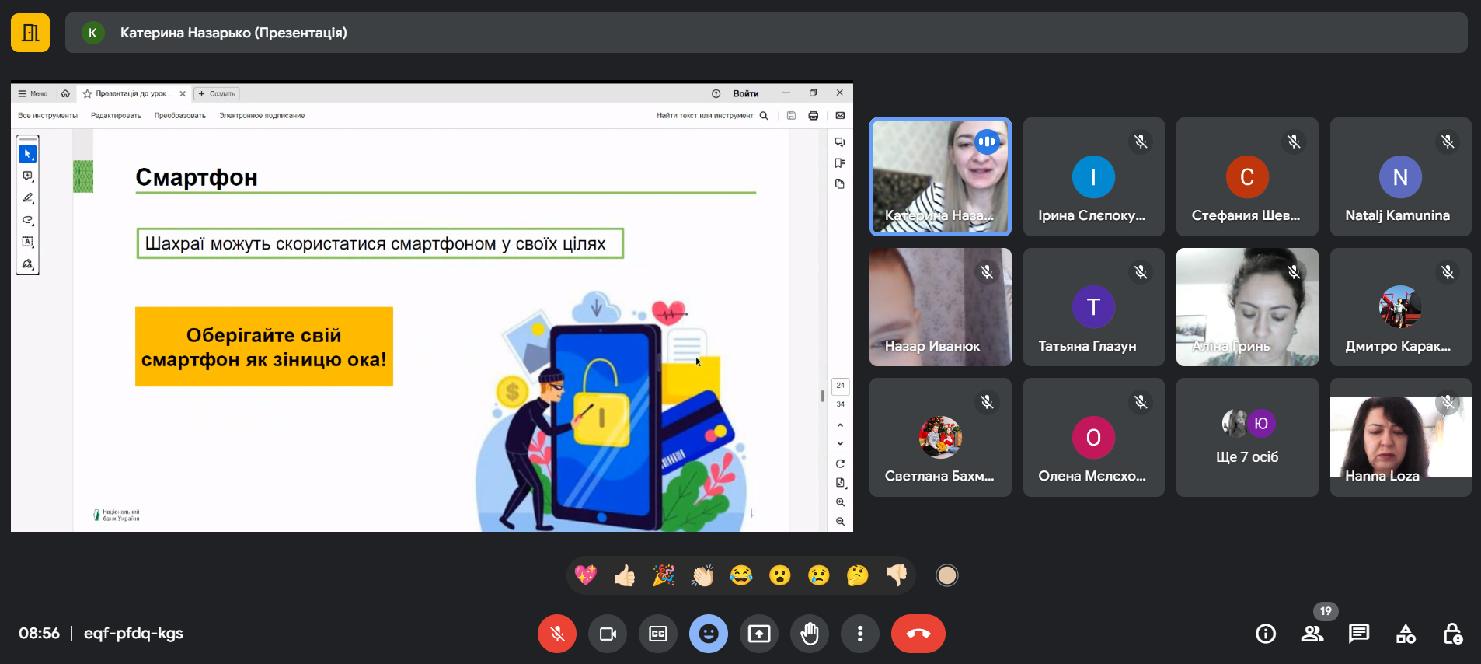
Task: Open the emoji reactions button
Action: 709,634
